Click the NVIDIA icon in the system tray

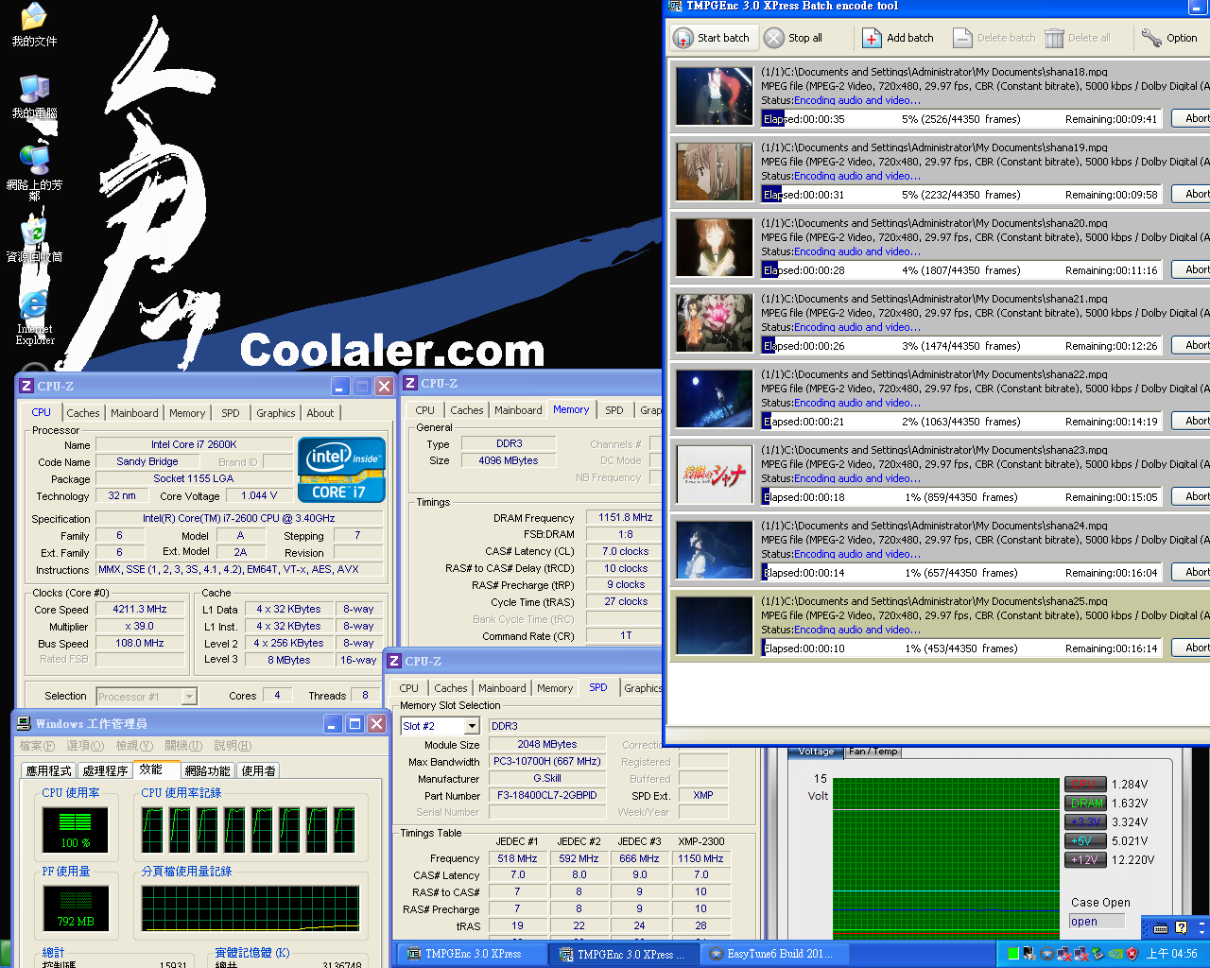tap(1115, 954)
